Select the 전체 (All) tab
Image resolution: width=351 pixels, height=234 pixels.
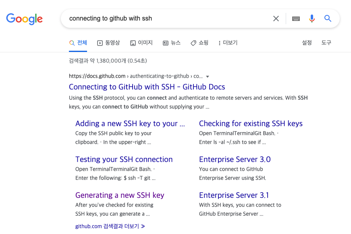[x=78, y=43]
